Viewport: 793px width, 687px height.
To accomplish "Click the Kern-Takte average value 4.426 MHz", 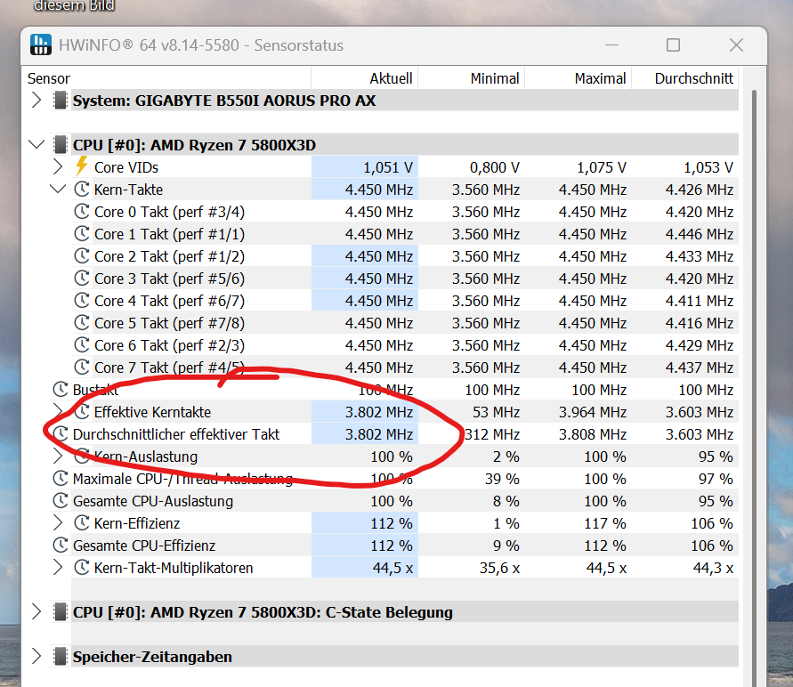I will click(x=700, y=190).
